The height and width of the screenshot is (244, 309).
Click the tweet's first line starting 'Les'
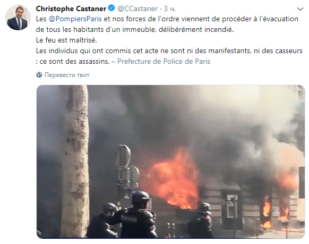click(167, 19)
